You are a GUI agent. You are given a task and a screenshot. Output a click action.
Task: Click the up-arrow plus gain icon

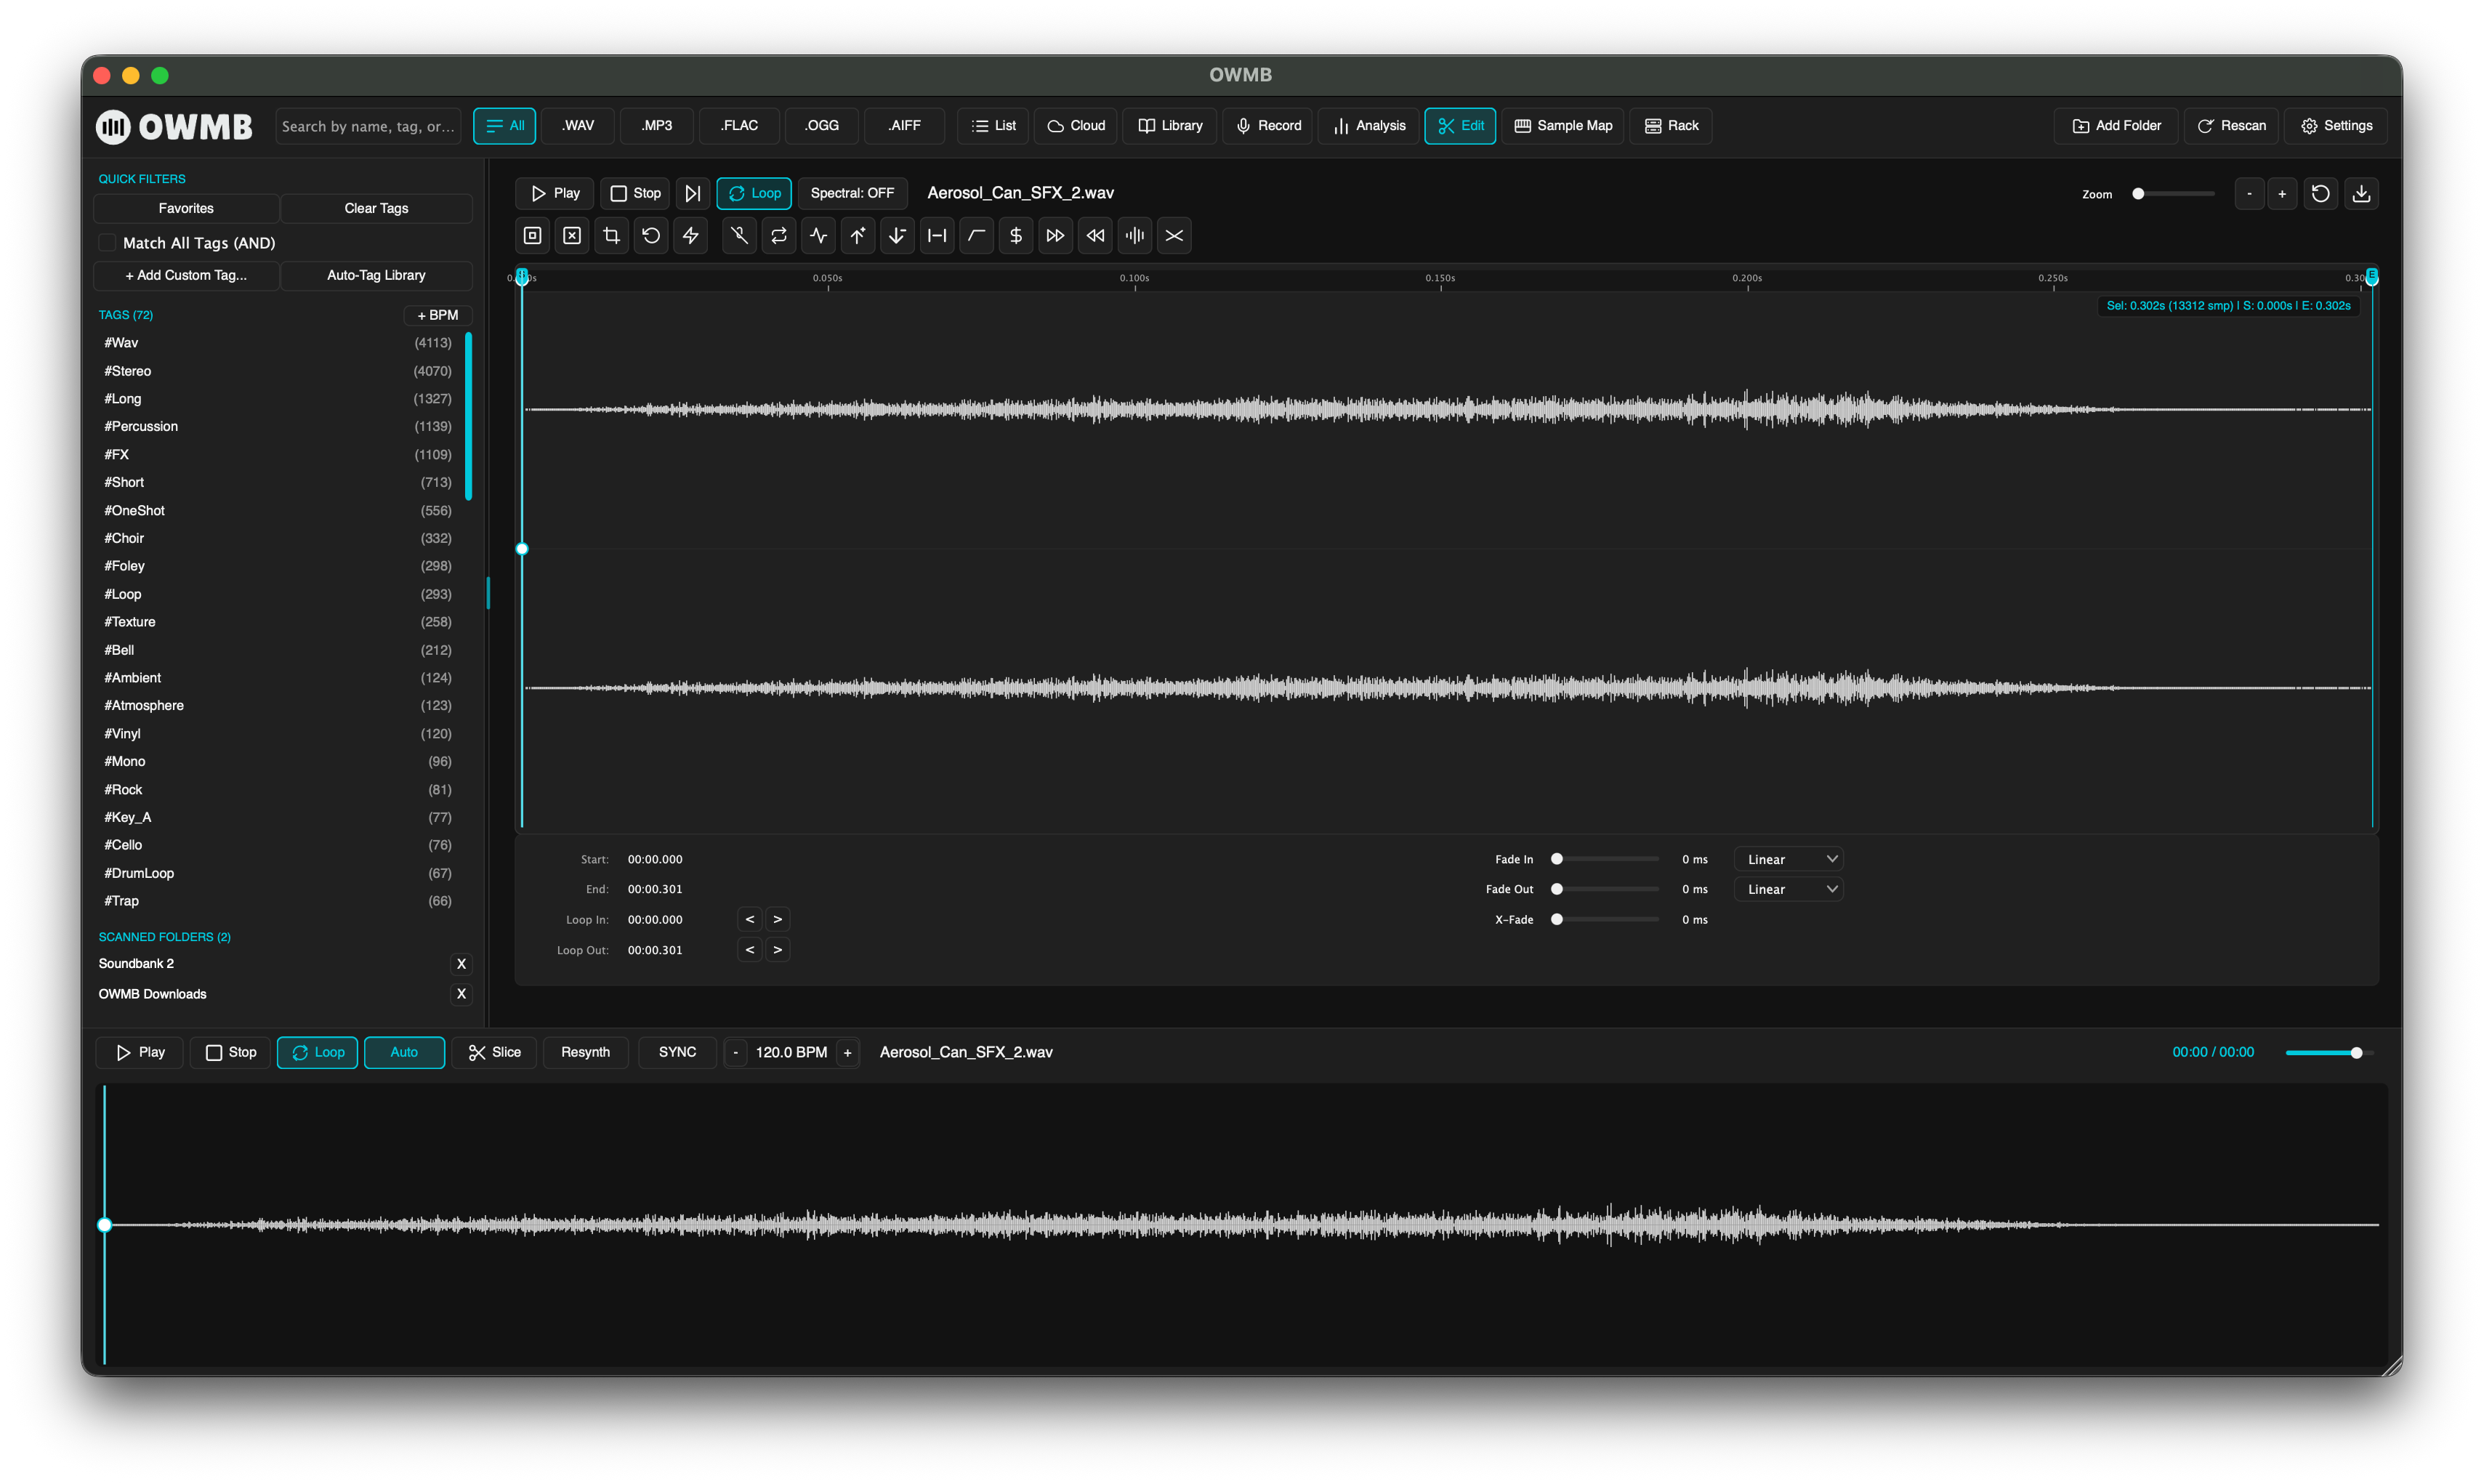click(x=857, y=236)
